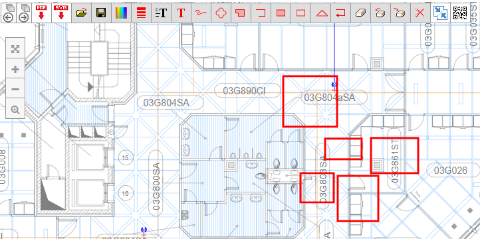The width and height of the screenshot is (480, 239).
Task: Click the red X delete icon
Action: coord(420,13)
